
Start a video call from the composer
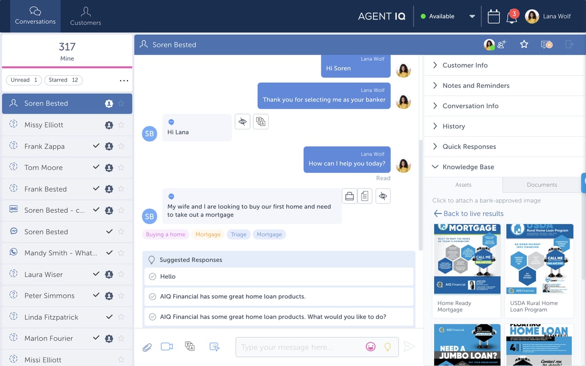click(167, 346)
